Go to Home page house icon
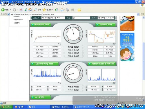Screen dimensions: 145x109 [x=30, y=10]
